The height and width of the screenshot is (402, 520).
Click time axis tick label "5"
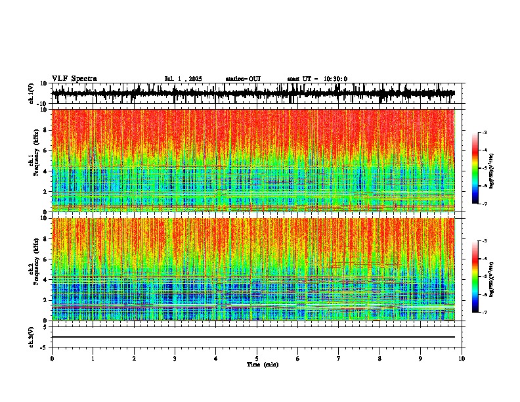[257, 359]
